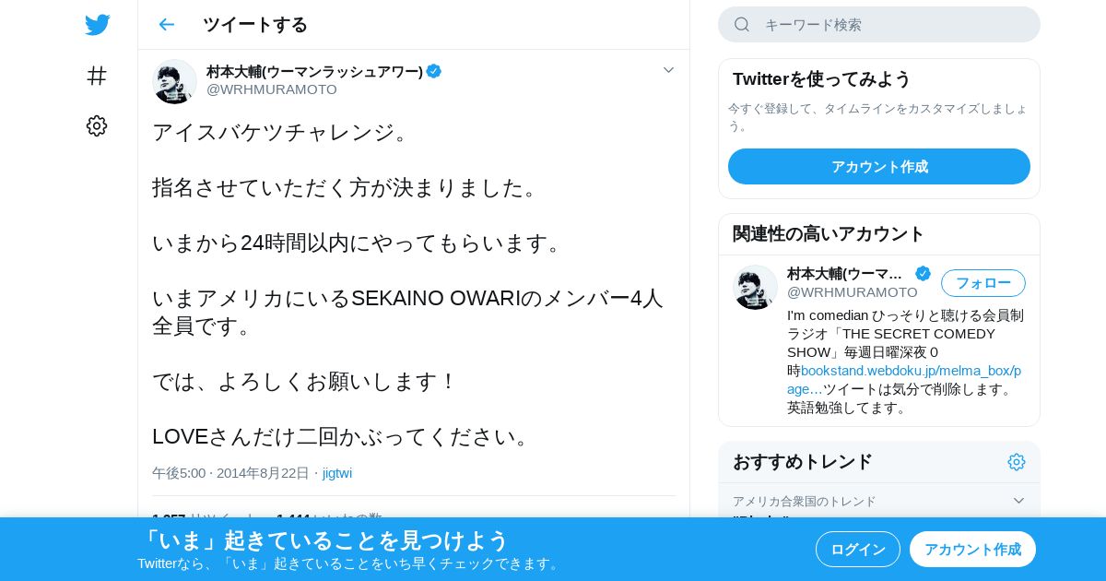Open @WRHMURAMOTO handle in related accounts
The width and height of the screenshot is (1106, 581).
(x=853, y=292)
